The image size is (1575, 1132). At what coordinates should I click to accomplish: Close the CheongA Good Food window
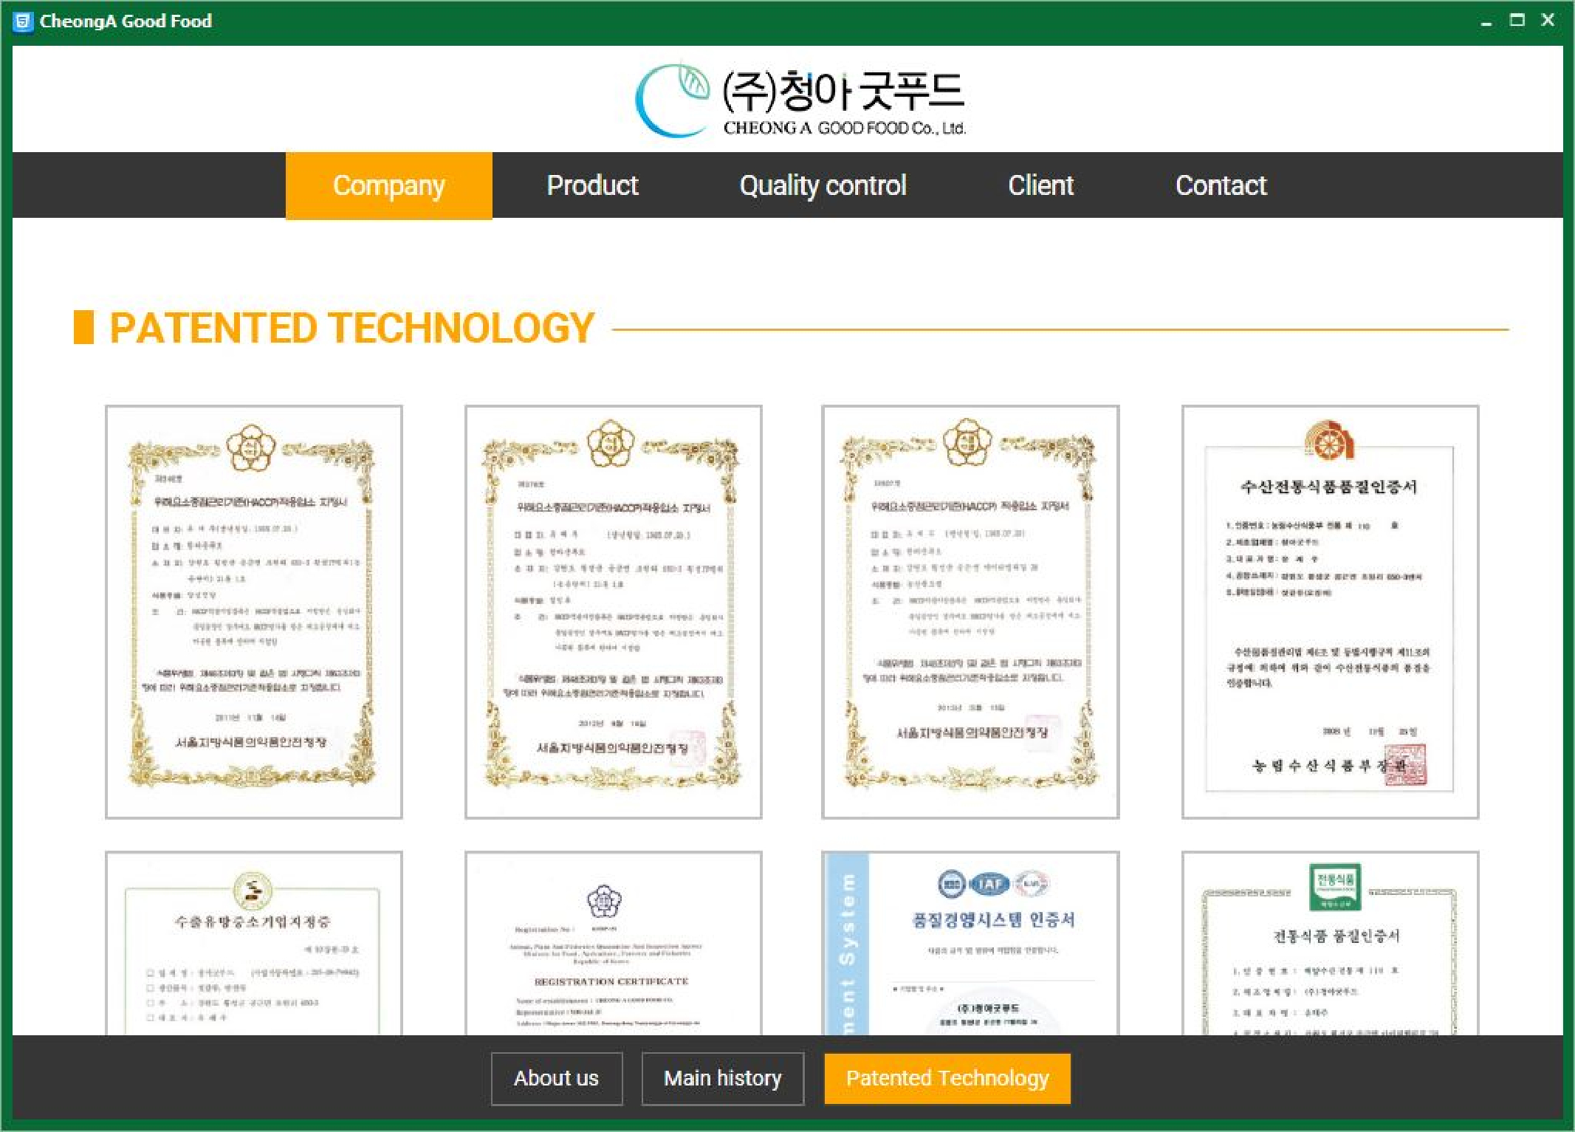tap(1548, 21)
